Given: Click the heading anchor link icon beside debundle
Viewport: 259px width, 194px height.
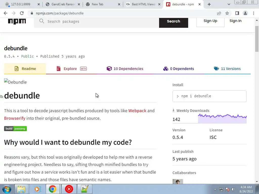Looking at the screenshot, I should [x=2, y=96].
